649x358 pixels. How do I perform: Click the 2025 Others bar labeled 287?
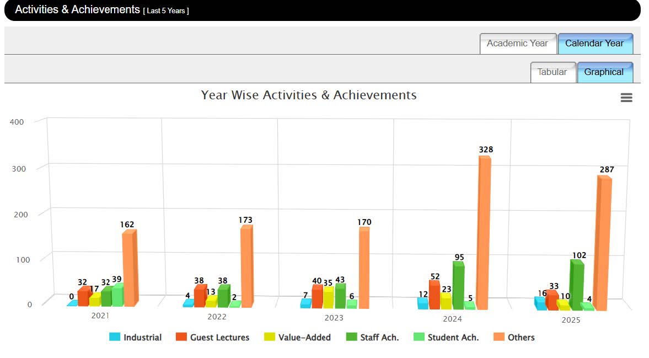pos(604,243)
